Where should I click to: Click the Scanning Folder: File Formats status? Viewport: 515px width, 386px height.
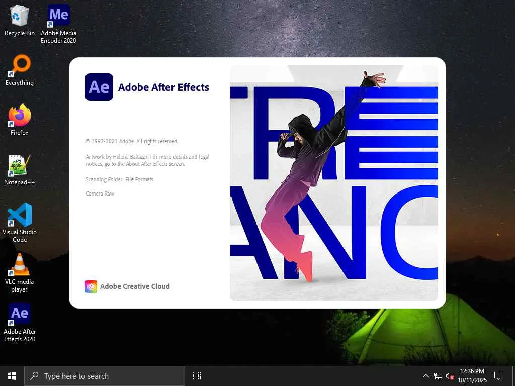coord(119,179)
